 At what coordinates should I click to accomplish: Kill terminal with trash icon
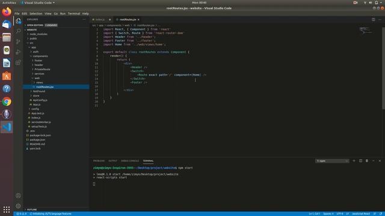[367, 161]
